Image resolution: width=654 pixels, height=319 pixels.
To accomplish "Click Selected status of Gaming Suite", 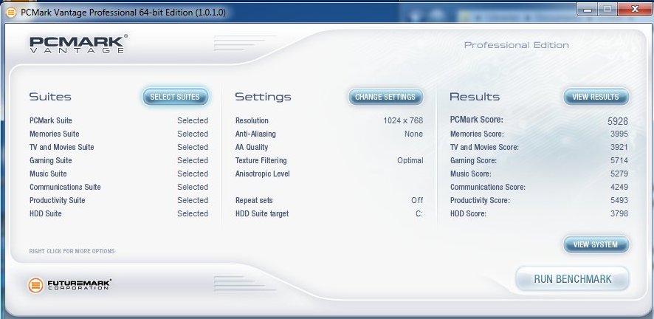I will (x=193, y=160).
